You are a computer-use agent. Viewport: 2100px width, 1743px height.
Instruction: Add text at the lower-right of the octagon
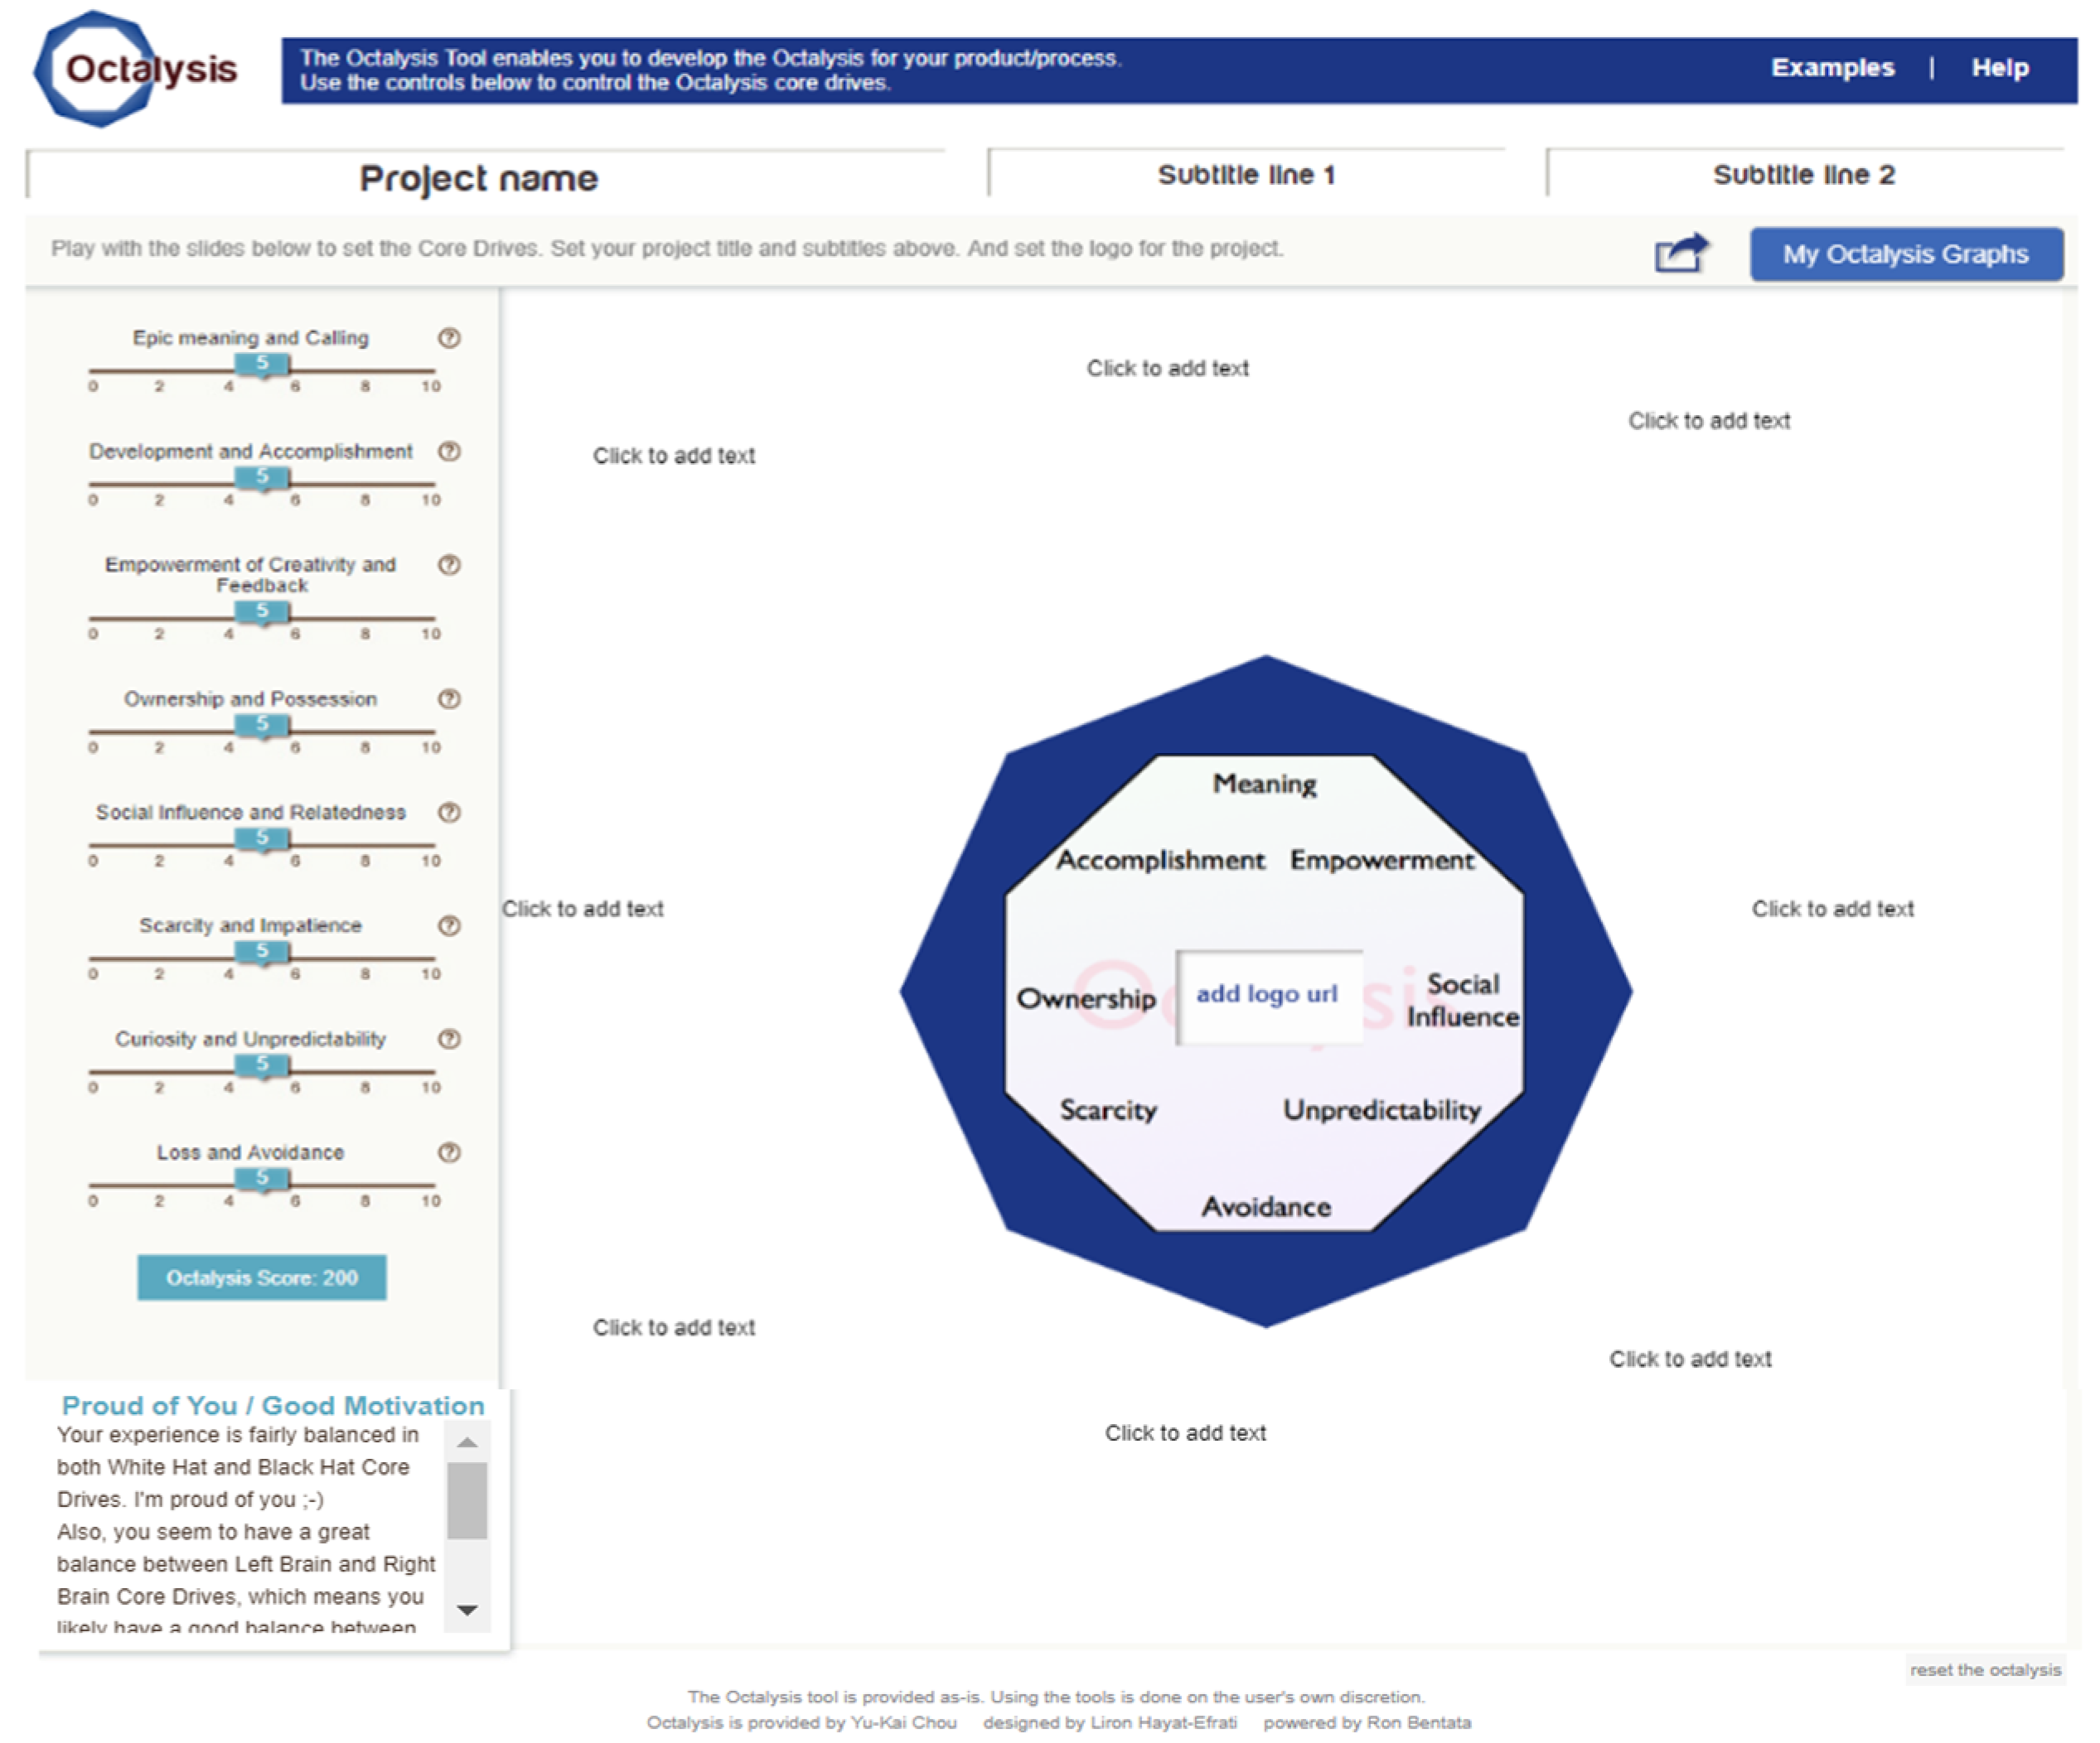(1690, 1359)
